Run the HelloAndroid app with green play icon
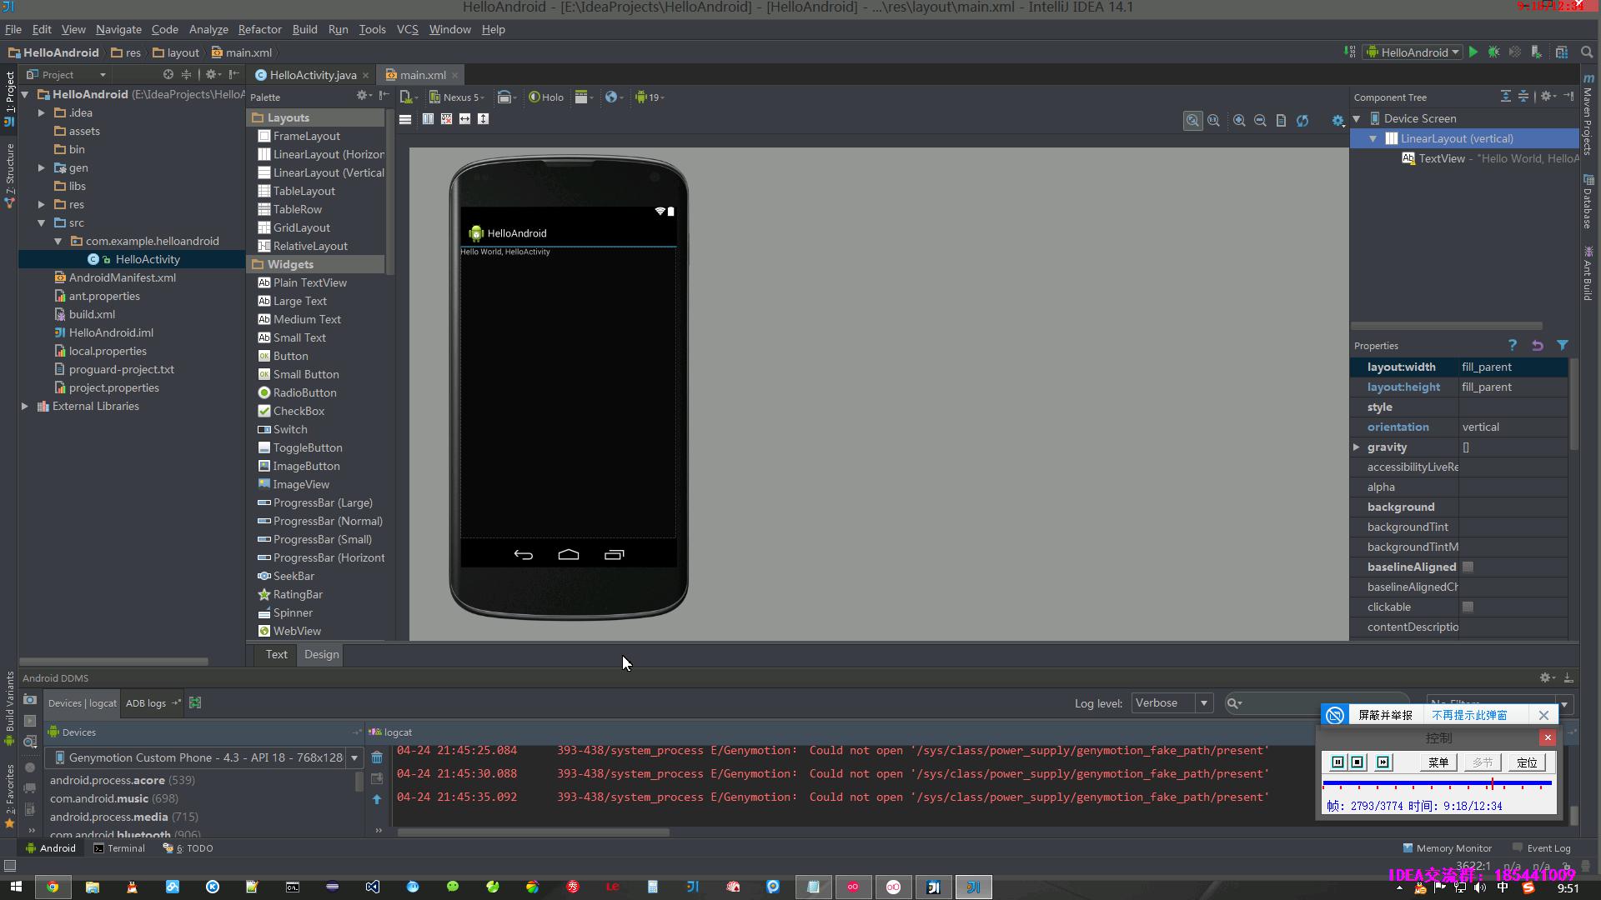This screenshot has width=1601, height=900. pyautogui.click(x=1473, y=52)
